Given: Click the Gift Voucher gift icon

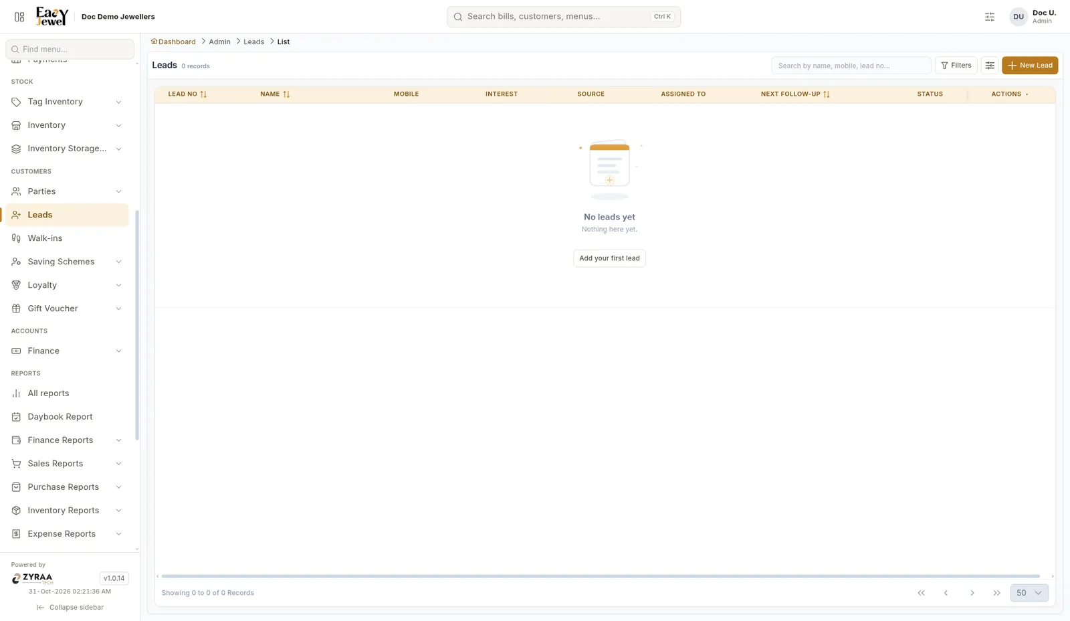Looking at the screenshot, I should [16, 308].
